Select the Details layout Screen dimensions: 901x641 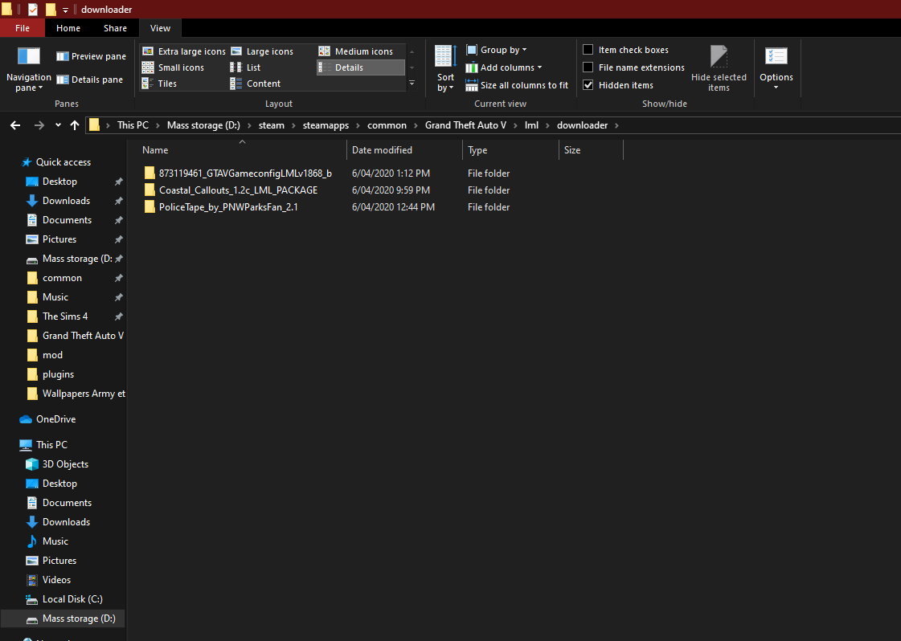(361, 67)
